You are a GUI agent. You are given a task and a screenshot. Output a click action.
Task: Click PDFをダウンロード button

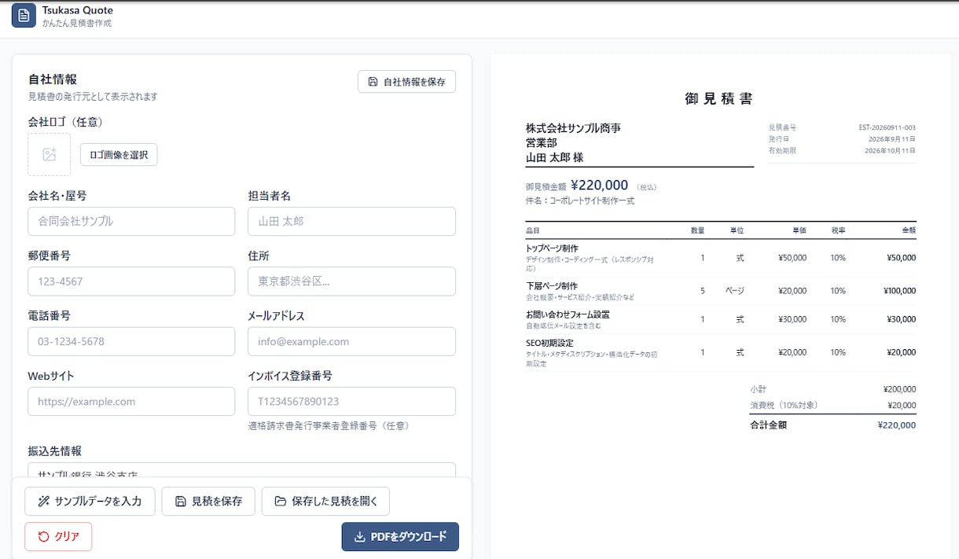coord(400,536)
